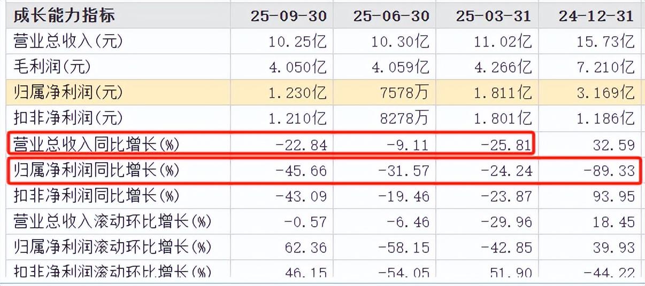
Task: Click 归属净利润滚动环比增长(%) row label
Action: (112, 247)
